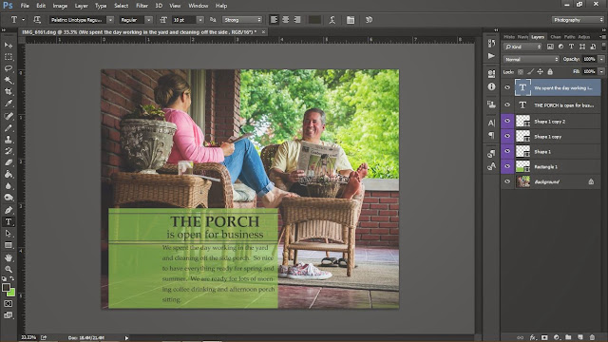608x342 pixels.
Task: Hide the Rectangle 1 layer
Action: 507,166
